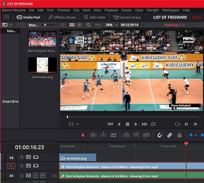
Task: Toggle loop playback
Action: 153,124
